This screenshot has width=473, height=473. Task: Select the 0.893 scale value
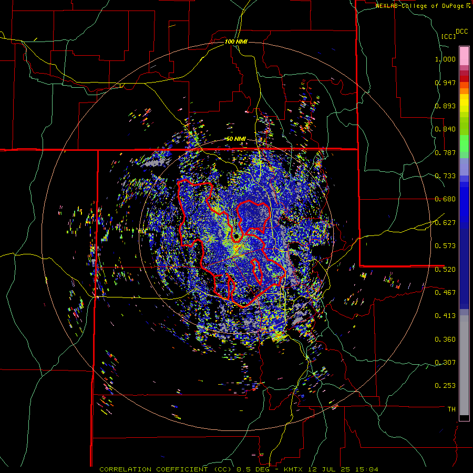pyautogui.click(x=445, y=106)
